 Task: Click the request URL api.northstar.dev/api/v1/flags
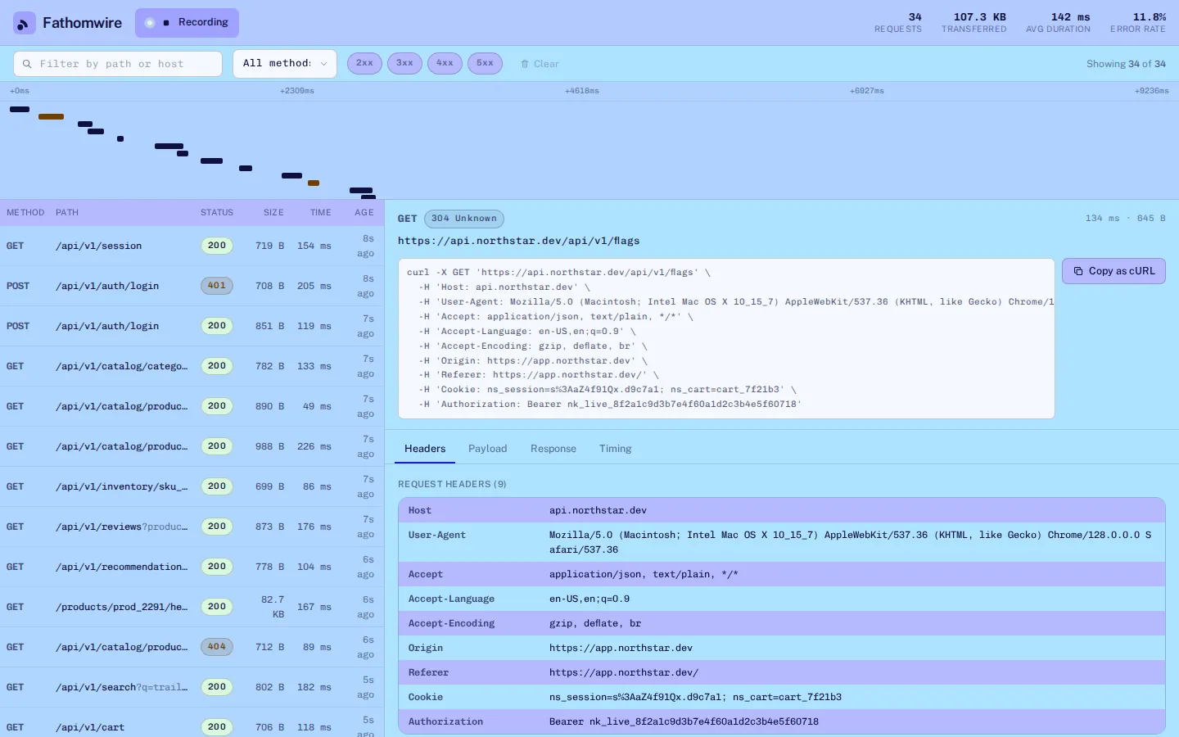pyautogui.click(x=519, y=241)
